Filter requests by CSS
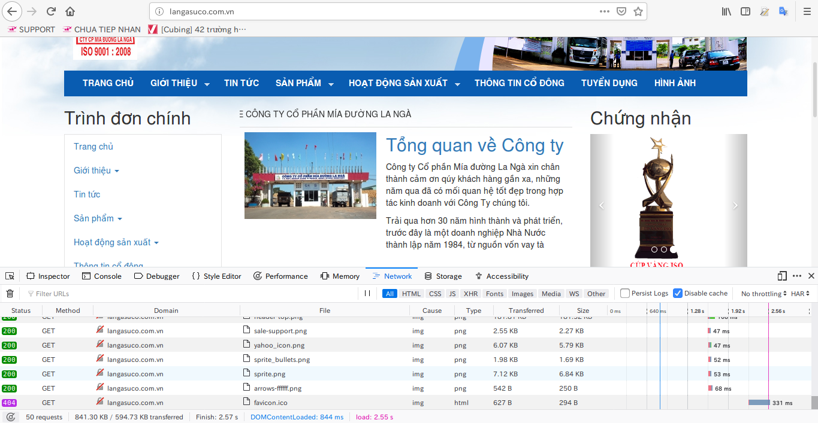The image size is (818, 423). click(435, 294)
